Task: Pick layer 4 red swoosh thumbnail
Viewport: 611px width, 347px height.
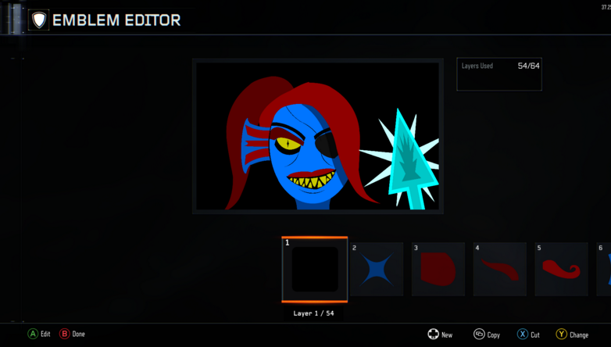Action: 499,270
